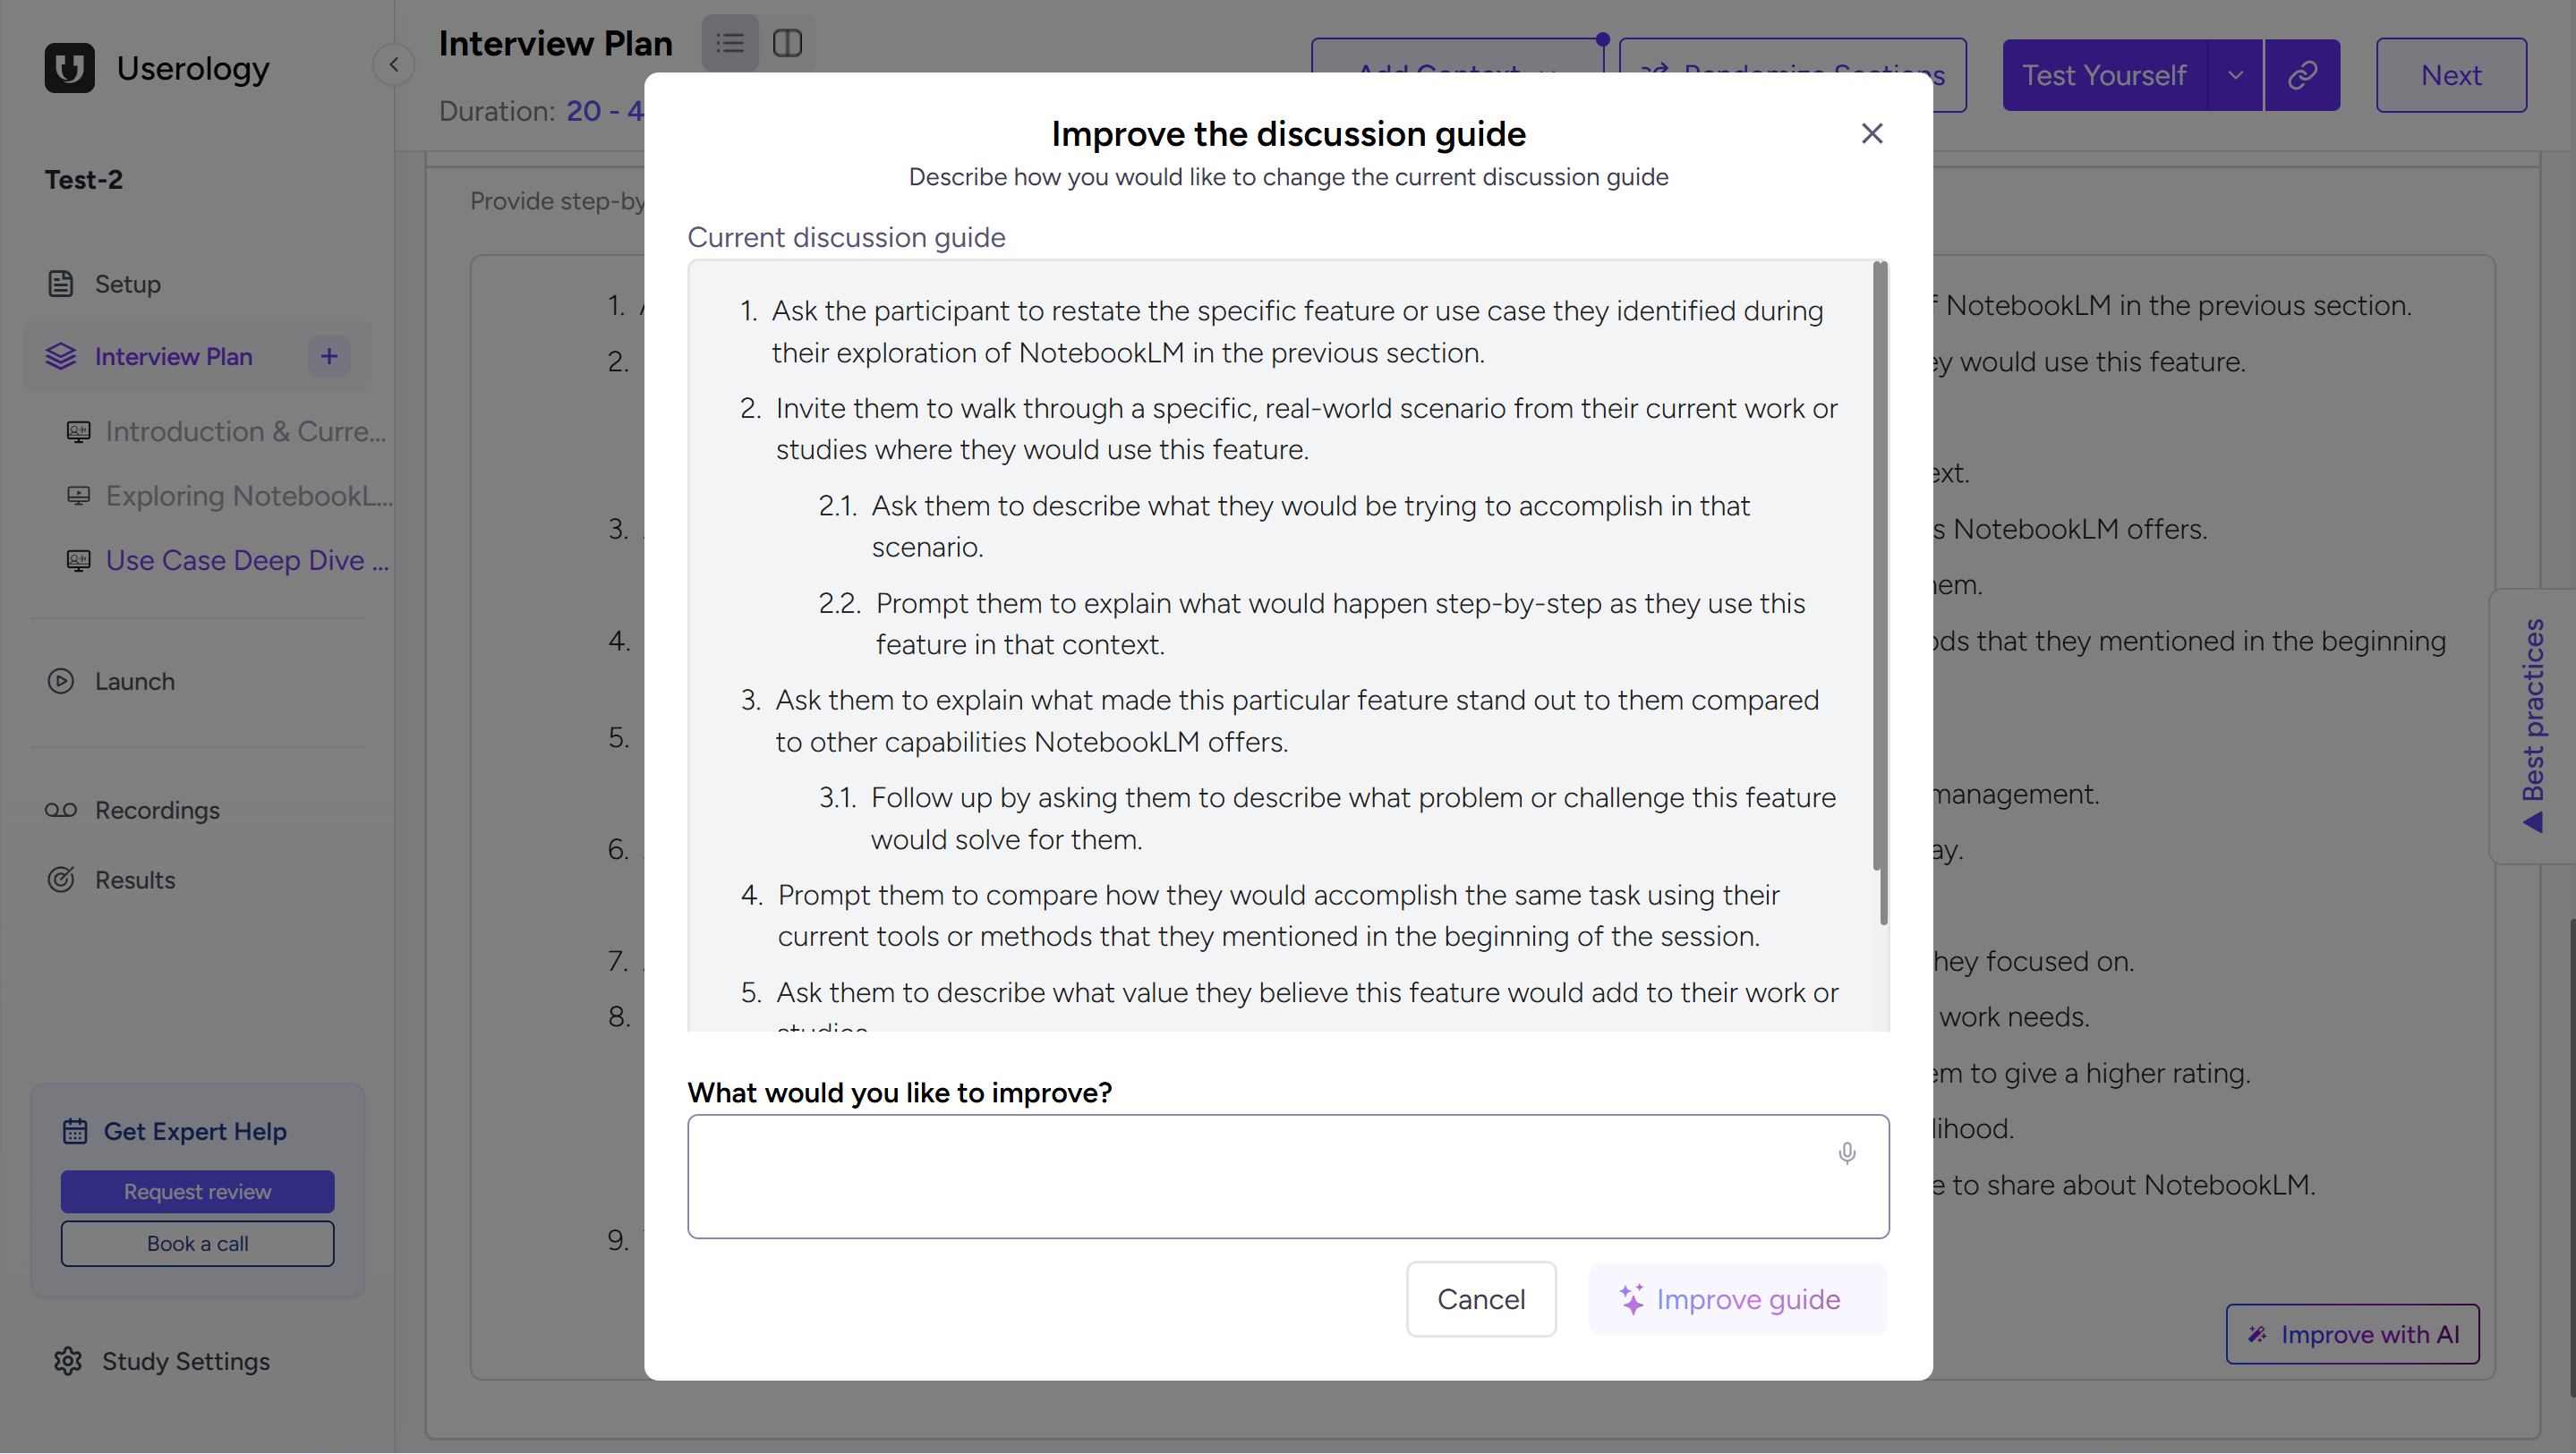Select the list view icon beside Interview Plan title
2576x1454 pixels.
click(x=730, y=43)
